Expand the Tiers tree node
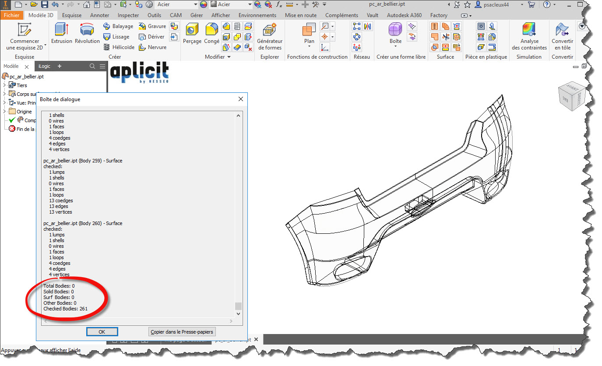The image size is (602, 366). [4, 85]
